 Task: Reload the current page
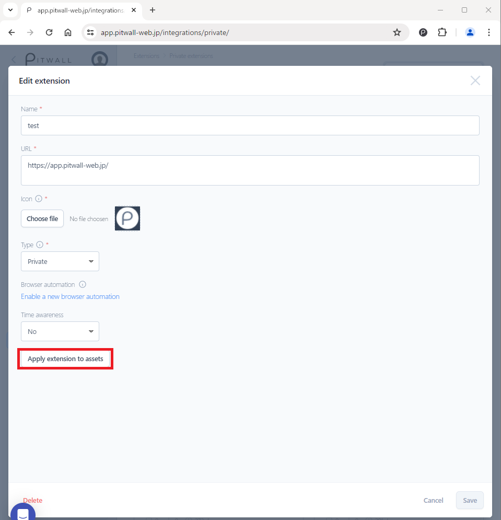(49, 32)
